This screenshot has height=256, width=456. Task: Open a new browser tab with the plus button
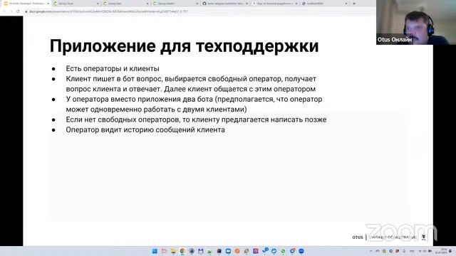354,4
